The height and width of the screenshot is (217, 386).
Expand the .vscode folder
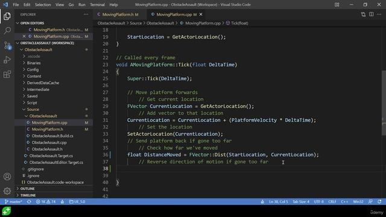(34, 56)
